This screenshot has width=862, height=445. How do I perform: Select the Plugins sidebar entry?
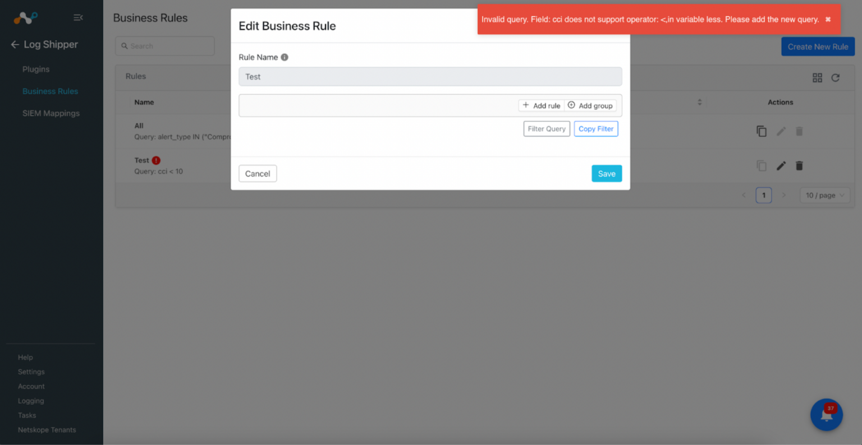(x=35, y=69)
